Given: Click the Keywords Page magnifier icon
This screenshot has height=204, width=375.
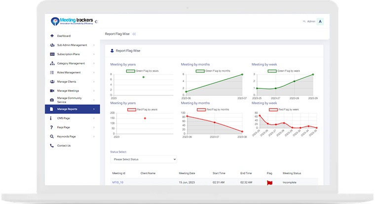Looking at the screenshot, I should 52,136.
